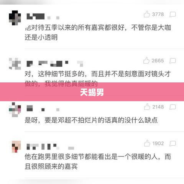
Task: Select comment about 跑男里很多细节
Action: click(98, 161)
